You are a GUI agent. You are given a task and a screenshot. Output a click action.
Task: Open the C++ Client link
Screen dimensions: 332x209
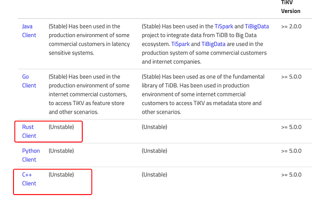click(x=29, y=179)
